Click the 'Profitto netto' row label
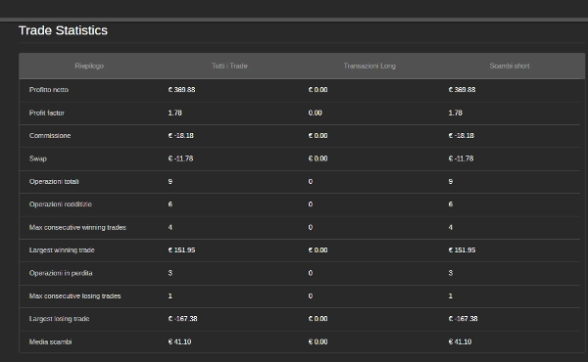Viewport: 588px width, 362px height. (49, 90)
